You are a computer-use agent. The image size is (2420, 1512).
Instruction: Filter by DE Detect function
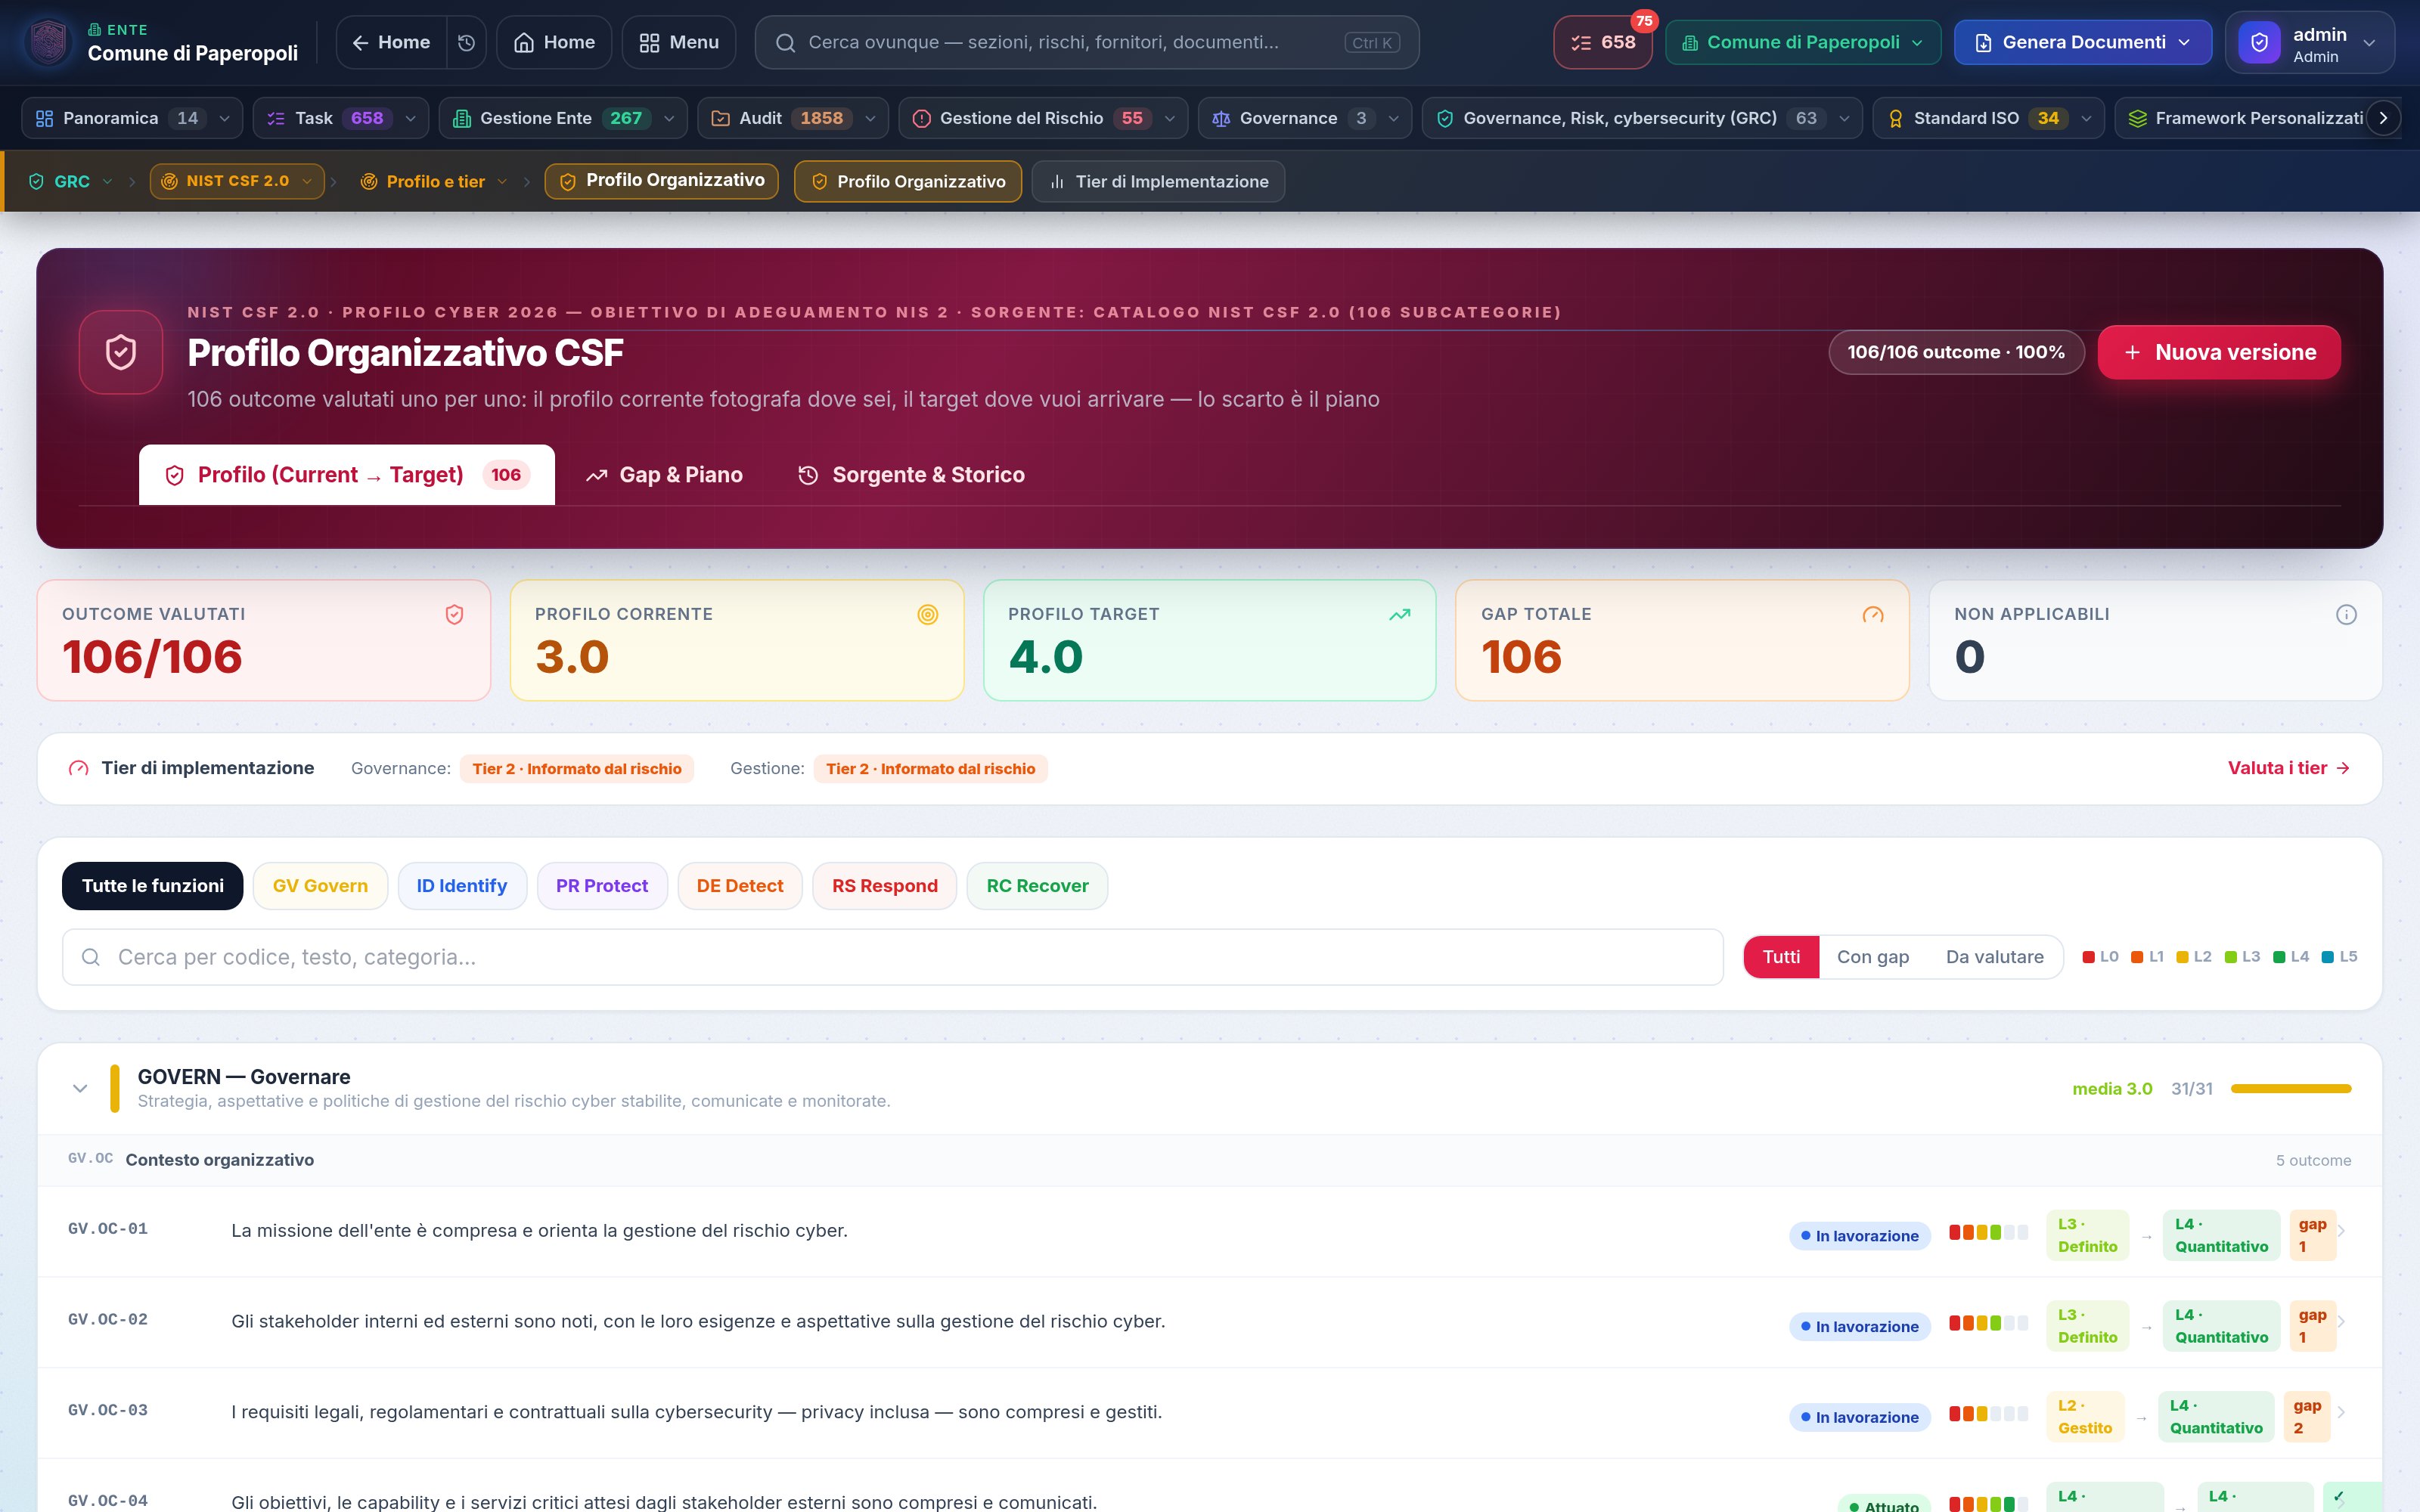click(740, 886)
